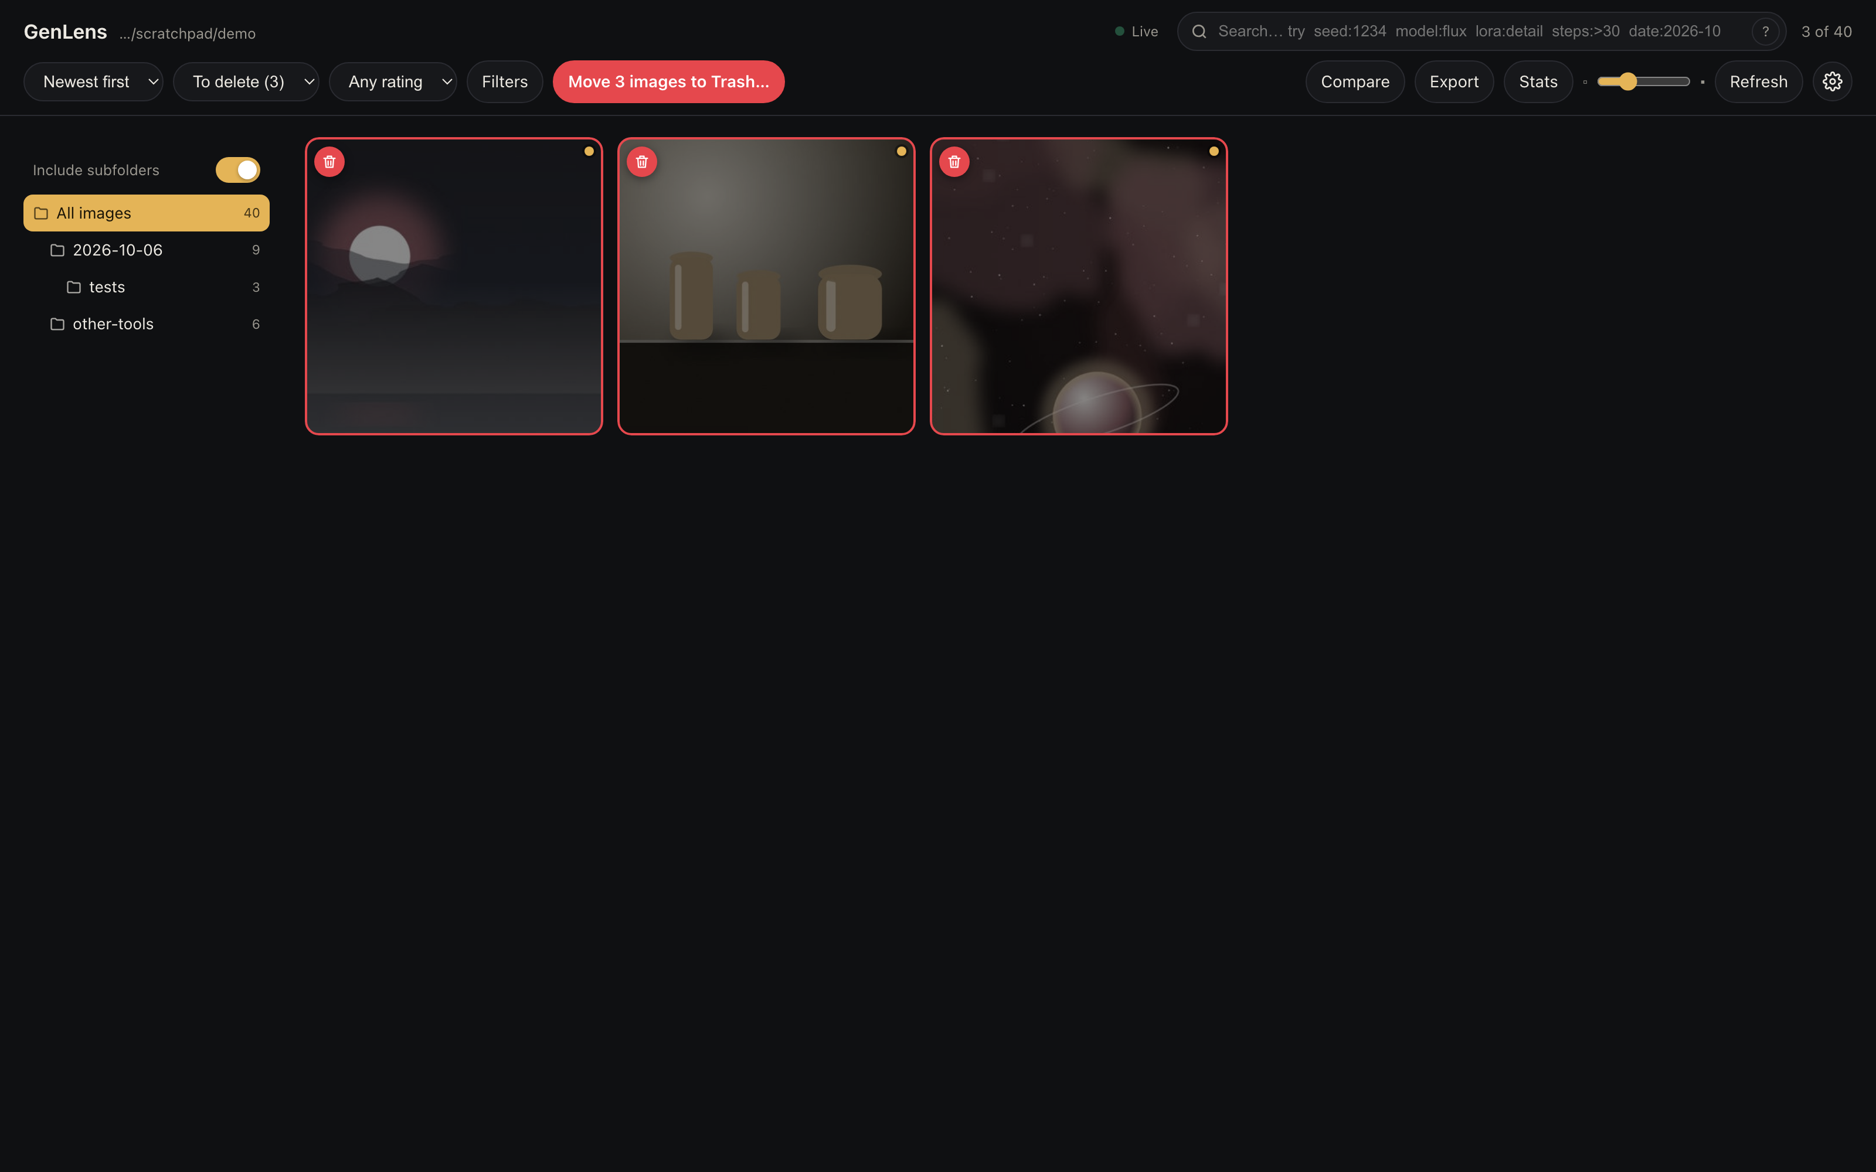
Task: Click the .../scratchpad/demo path text
Action: click(188, 34)
